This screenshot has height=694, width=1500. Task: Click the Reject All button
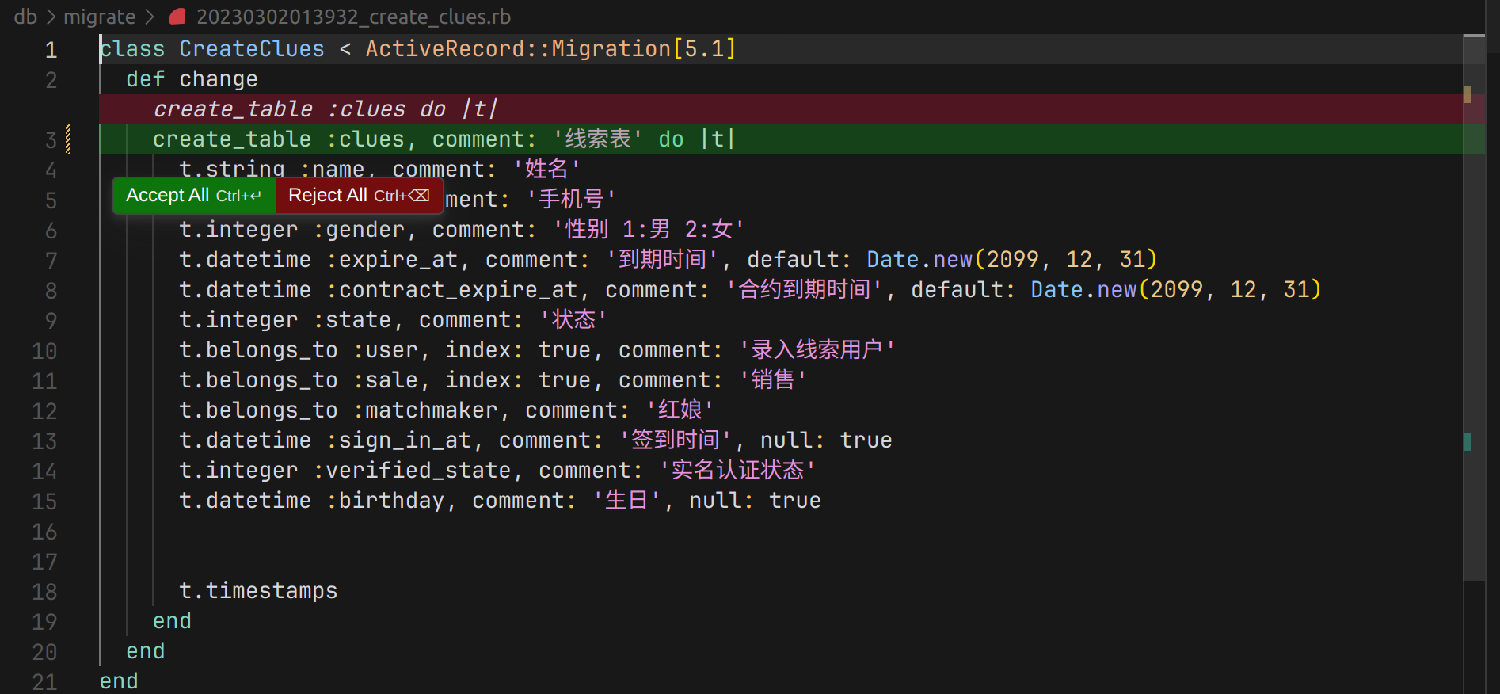358,196
